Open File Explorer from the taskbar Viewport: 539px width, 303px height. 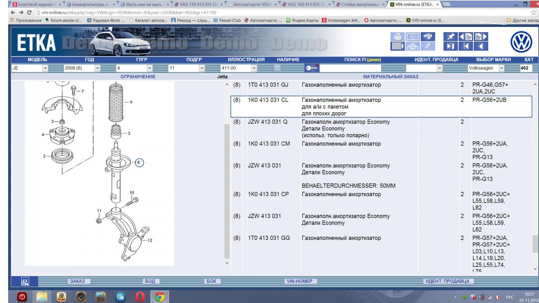(42, 296)
